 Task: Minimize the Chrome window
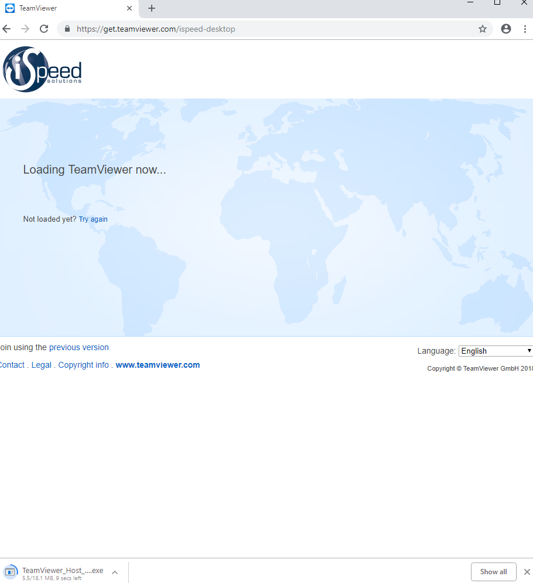(x=470, y=3)
